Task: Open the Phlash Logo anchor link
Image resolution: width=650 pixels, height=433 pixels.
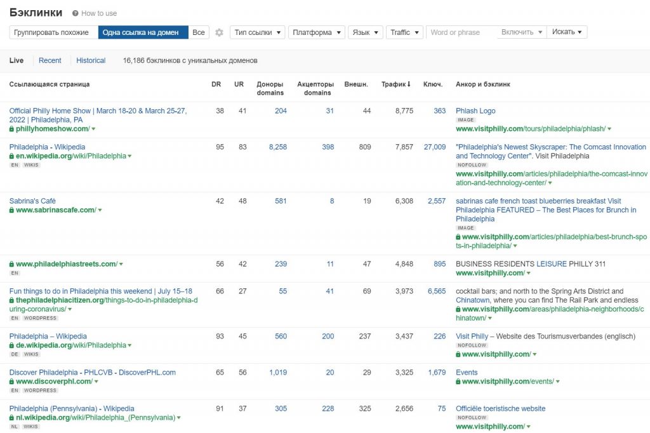Action: 475,110
